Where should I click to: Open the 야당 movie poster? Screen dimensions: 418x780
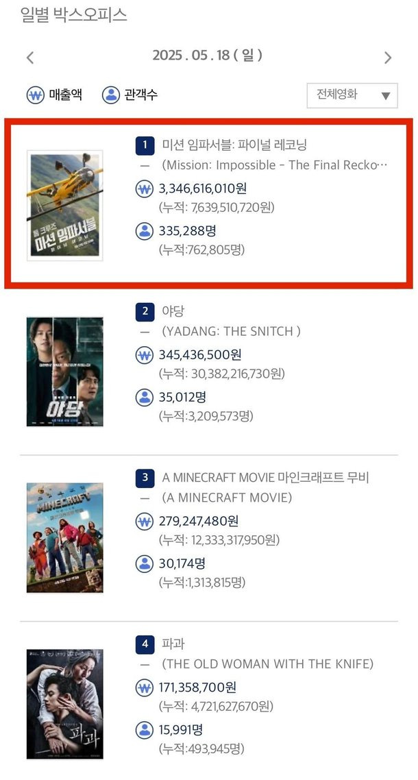click(x=64, y=371)
